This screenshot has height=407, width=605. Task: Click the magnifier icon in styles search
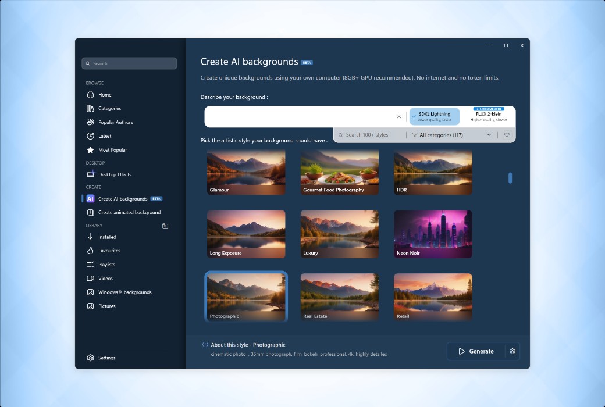click(x=341, y=135)
